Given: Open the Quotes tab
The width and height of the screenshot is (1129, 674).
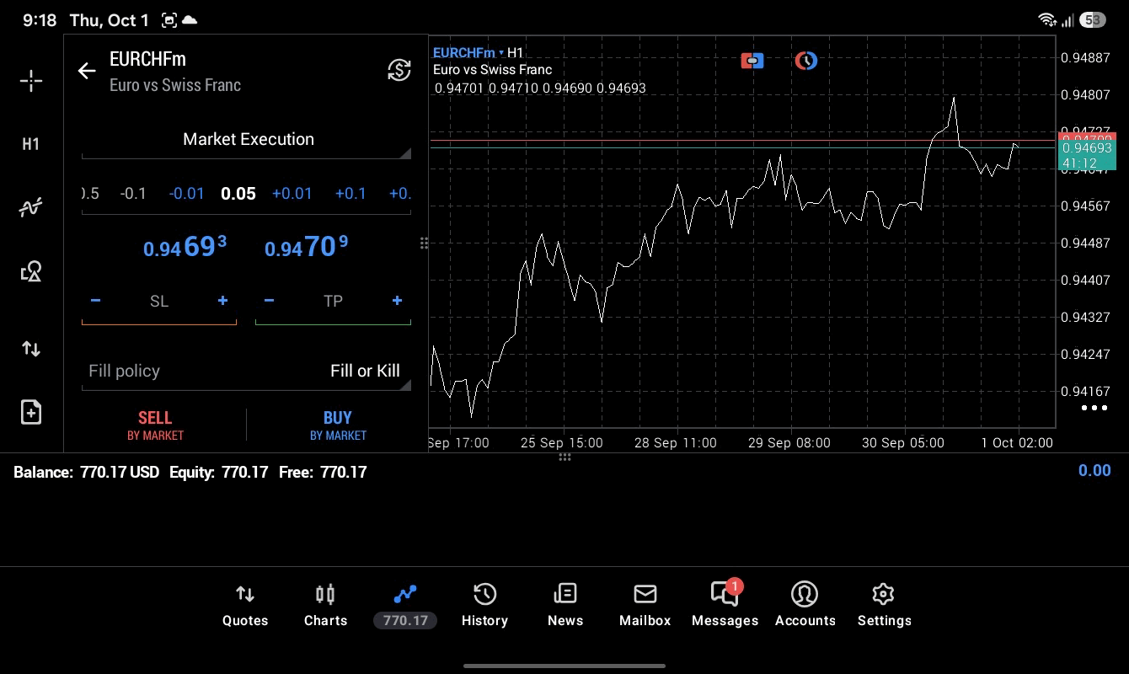Looking at the screenshot, I should 245,606.
